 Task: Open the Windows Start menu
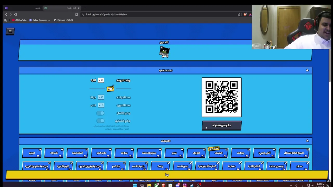pos(135,185)
